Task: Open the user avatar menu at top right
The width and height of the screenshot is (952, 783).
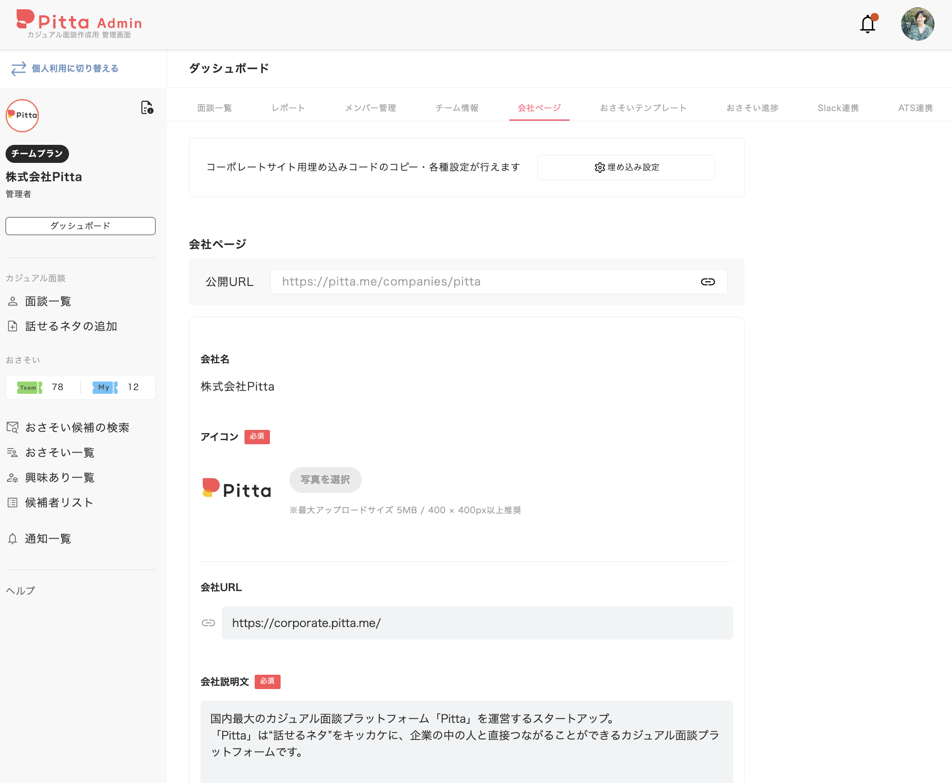Action: pyautogui.click(x=917, y=24)
